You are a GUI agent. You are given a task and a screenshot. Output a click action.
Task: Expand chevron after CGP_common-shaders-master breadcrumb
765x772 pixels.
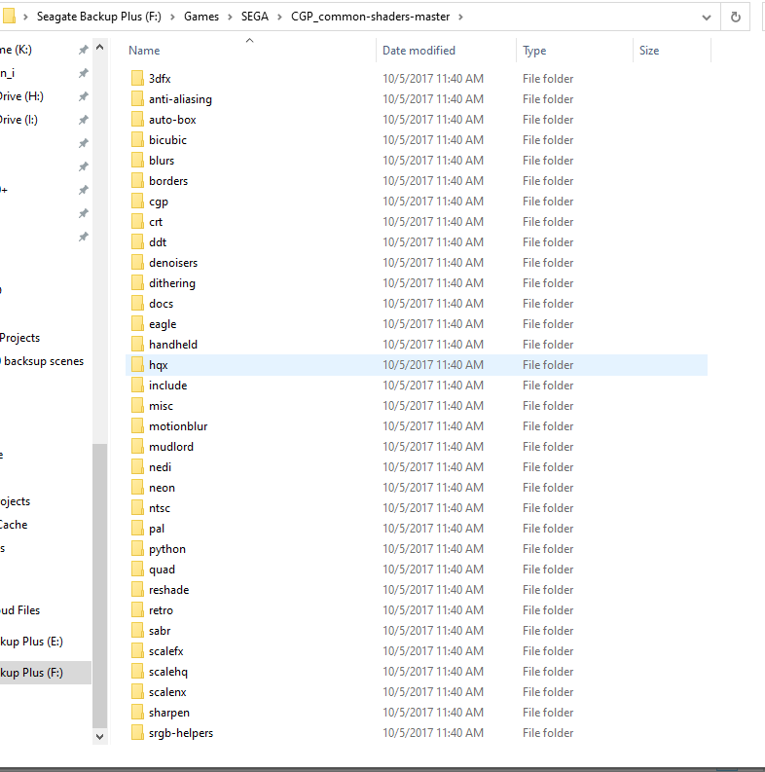point(460,17)
